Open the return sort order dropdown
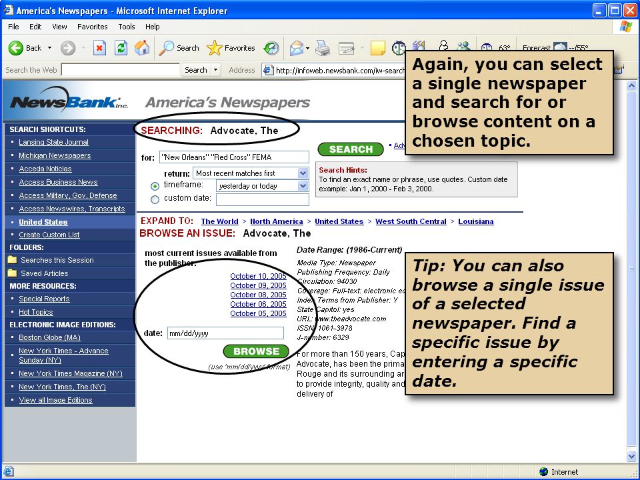The width and height of the screenshot is (640, 480). (303, 173)
